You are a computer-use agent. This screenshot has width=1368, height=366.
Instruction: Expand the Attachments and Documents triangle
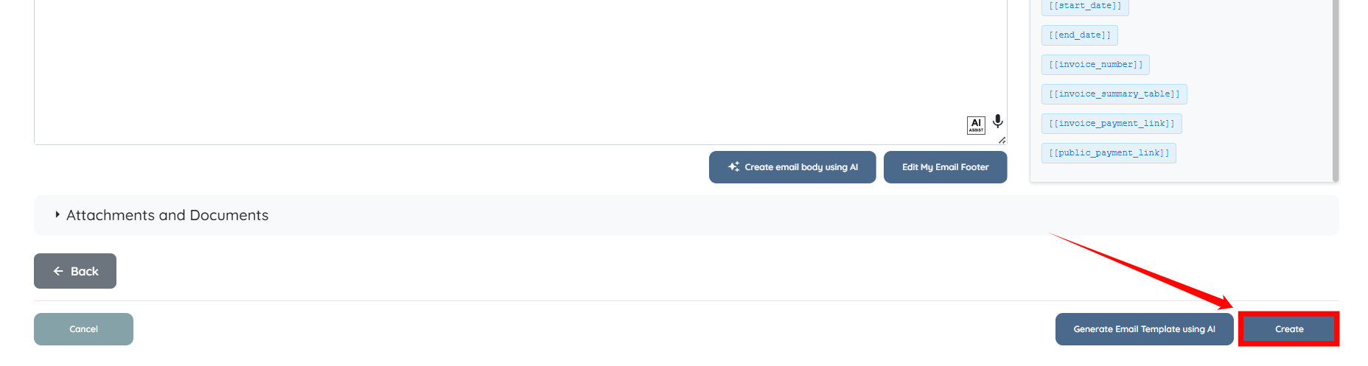[x=57, y=215]
